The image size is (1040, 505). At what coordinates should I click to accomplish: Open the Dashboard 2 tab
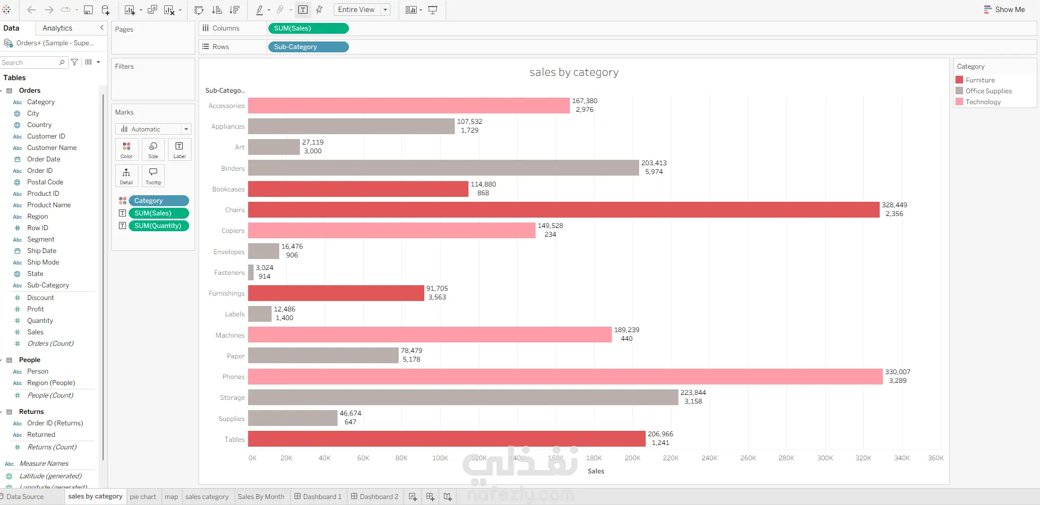tap(375, 497)
